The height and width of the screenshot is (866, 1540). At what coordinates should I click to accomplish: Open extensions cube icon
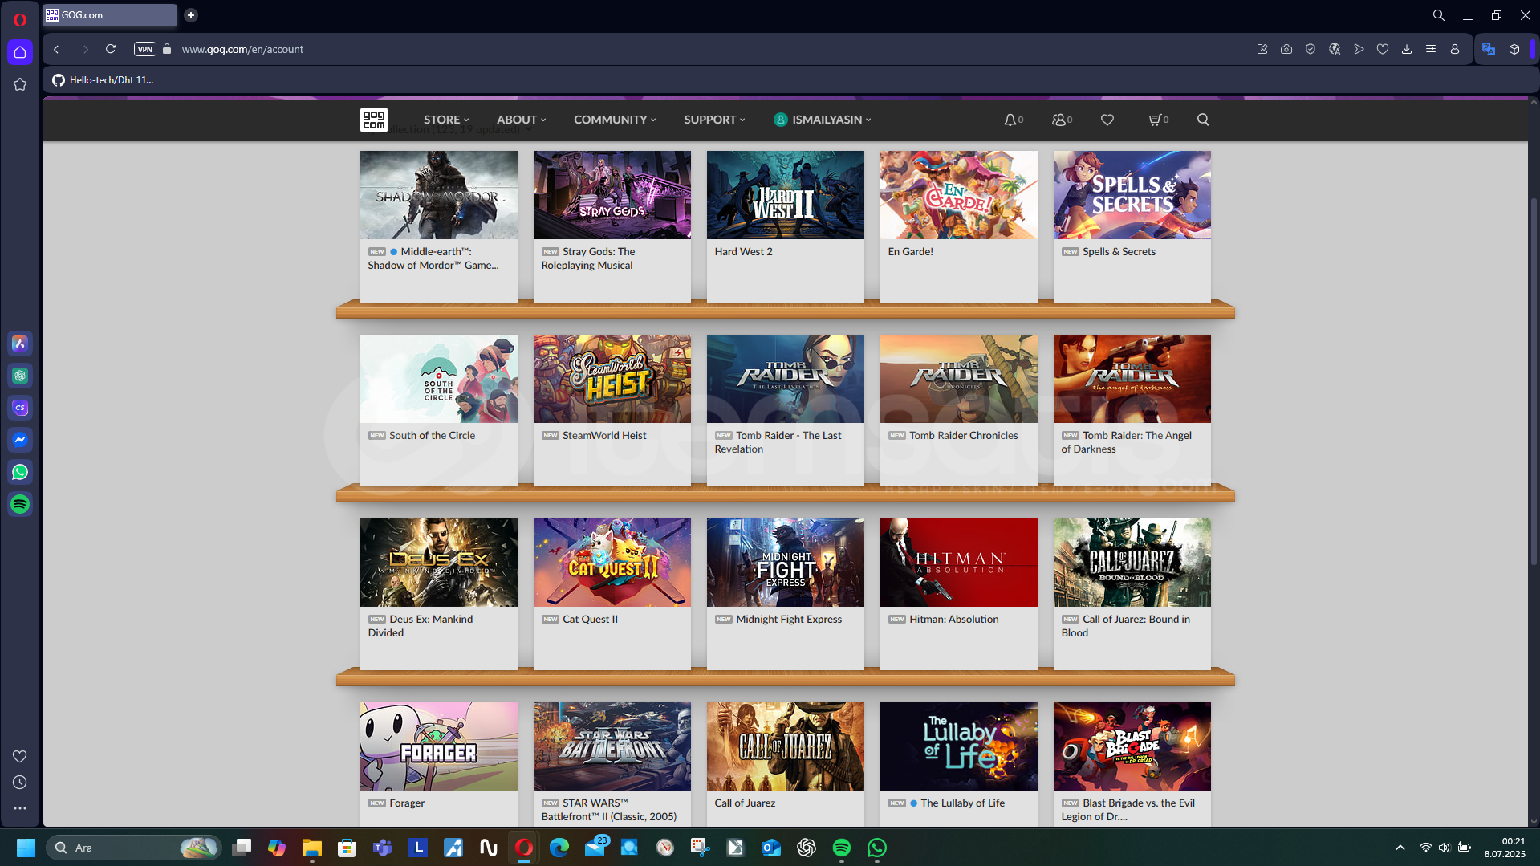1514,49
